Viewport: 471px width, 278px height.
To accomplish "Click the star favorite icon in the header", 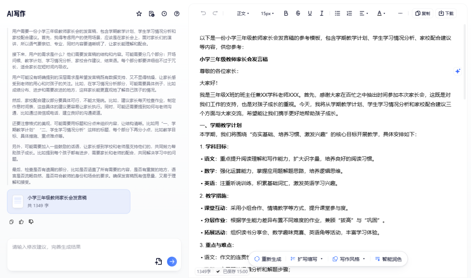I will tap(139, 14).
